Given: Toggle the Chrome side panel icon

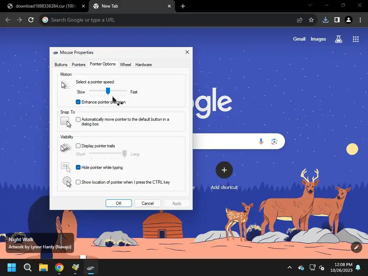Looking at the screenshot, I should click(337, 20).
